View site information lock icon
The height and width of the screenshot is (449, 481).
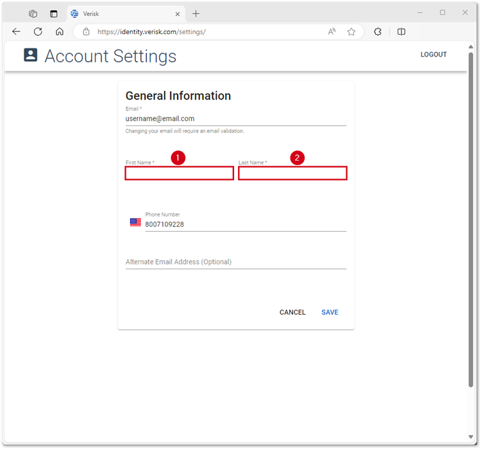coord(86,31)
